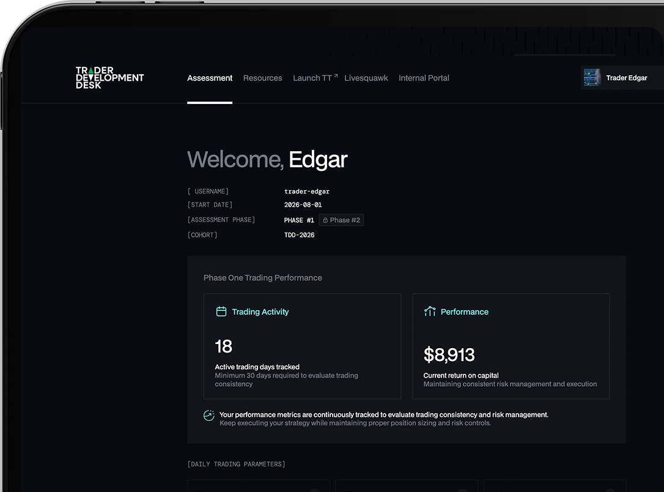This screenshot has width=664, height=492.
Task: Click the lock icon in the Phase #2 badge
Action: (x=325, y=220)
